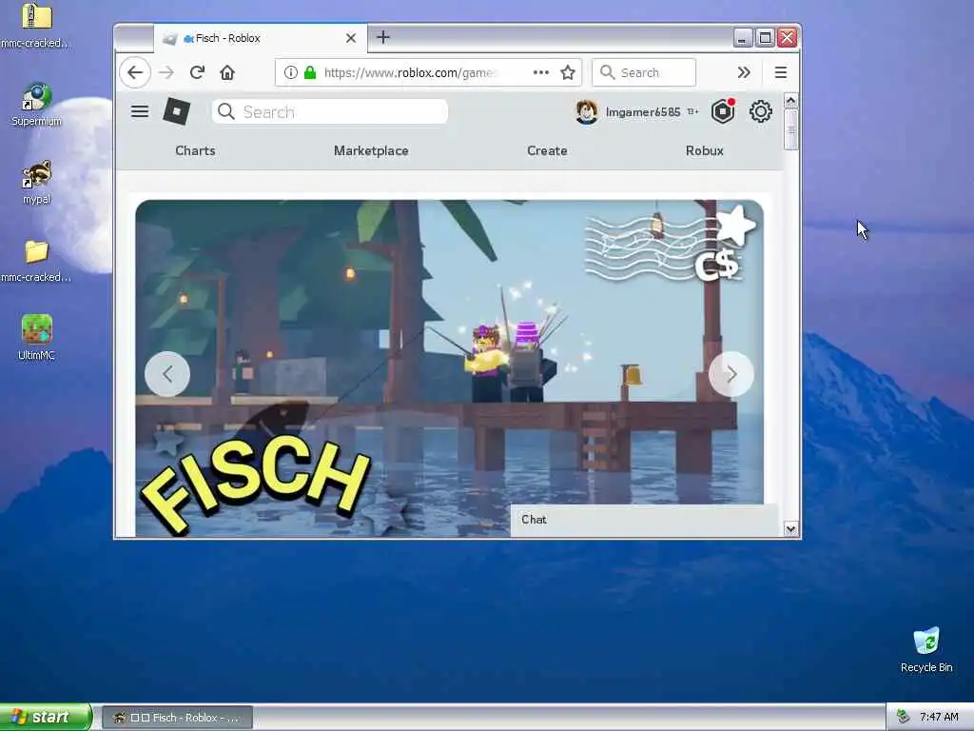Open lmgamer6585 avatar profile
Image resolution: width=974 pixels, height=731 pixels.
tap(586, 112)
